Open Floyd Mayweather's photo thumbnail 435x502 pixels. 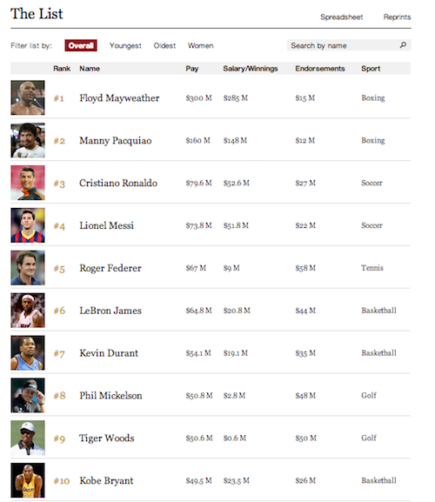28,97
